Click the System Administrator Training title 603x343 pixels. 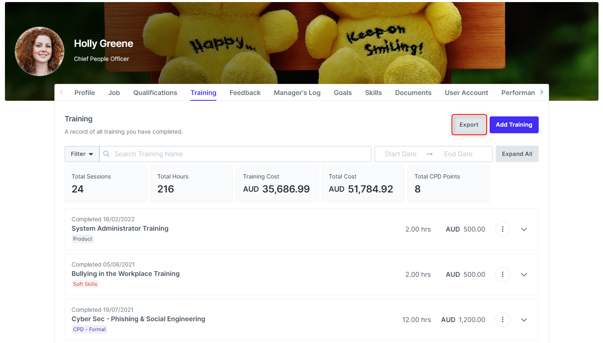tap(120, 229)
